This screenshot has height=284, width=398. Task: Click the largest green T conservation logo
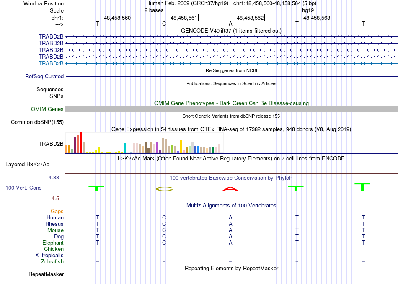point(362,187)
